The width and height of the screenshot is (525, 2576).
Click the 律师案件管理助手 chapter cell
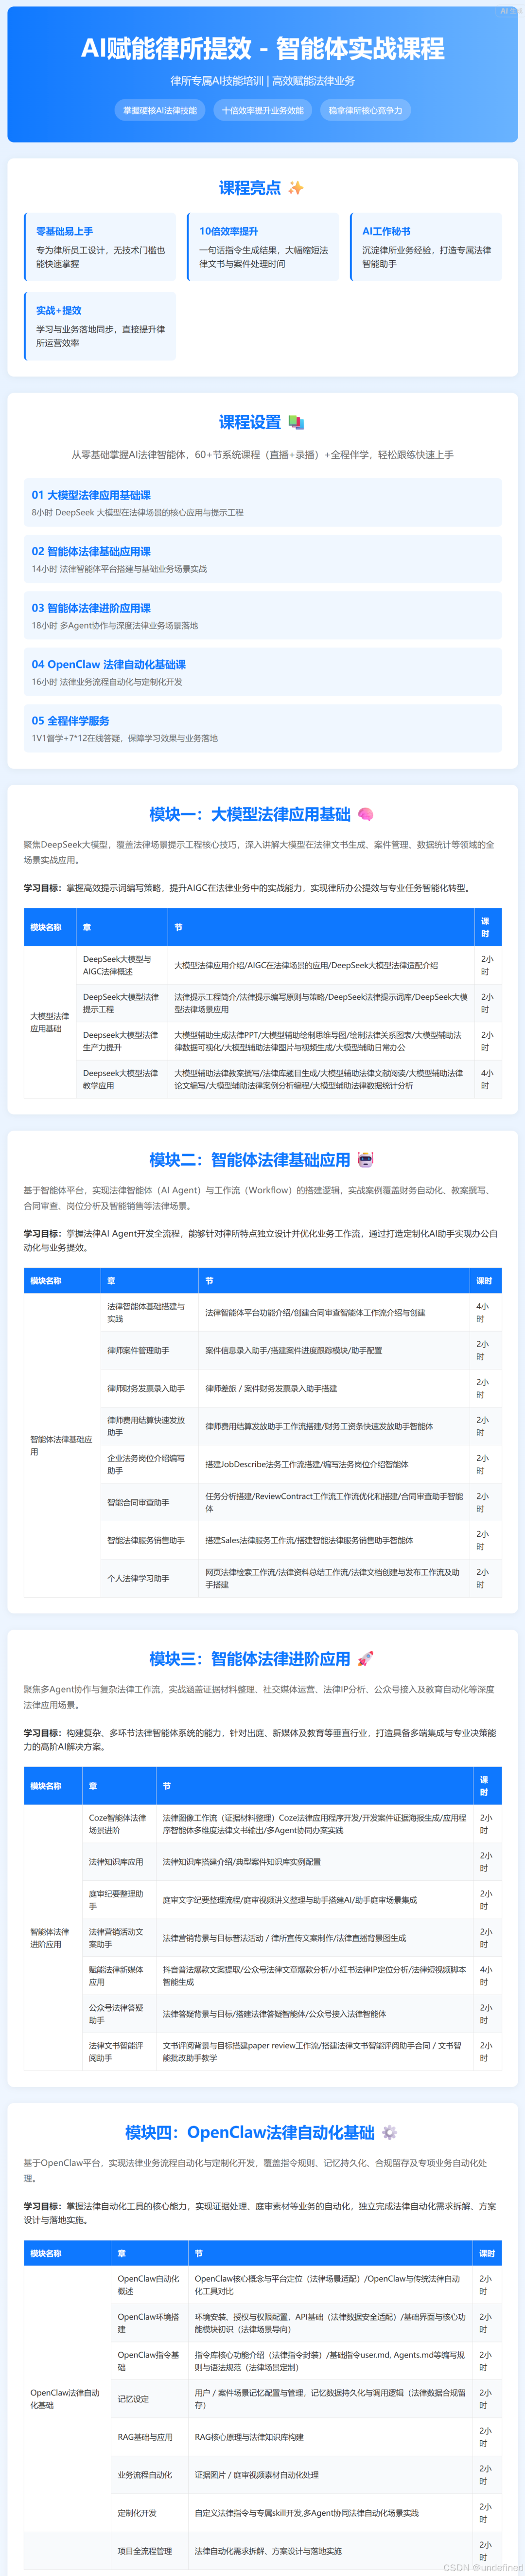[150, 1351]
